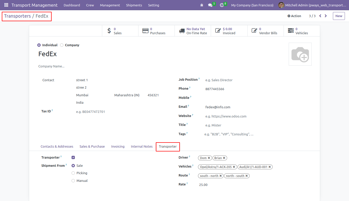Open the Action gear dropdown
349x201 pixels.
pyautogui.click(x=294, y=16)
